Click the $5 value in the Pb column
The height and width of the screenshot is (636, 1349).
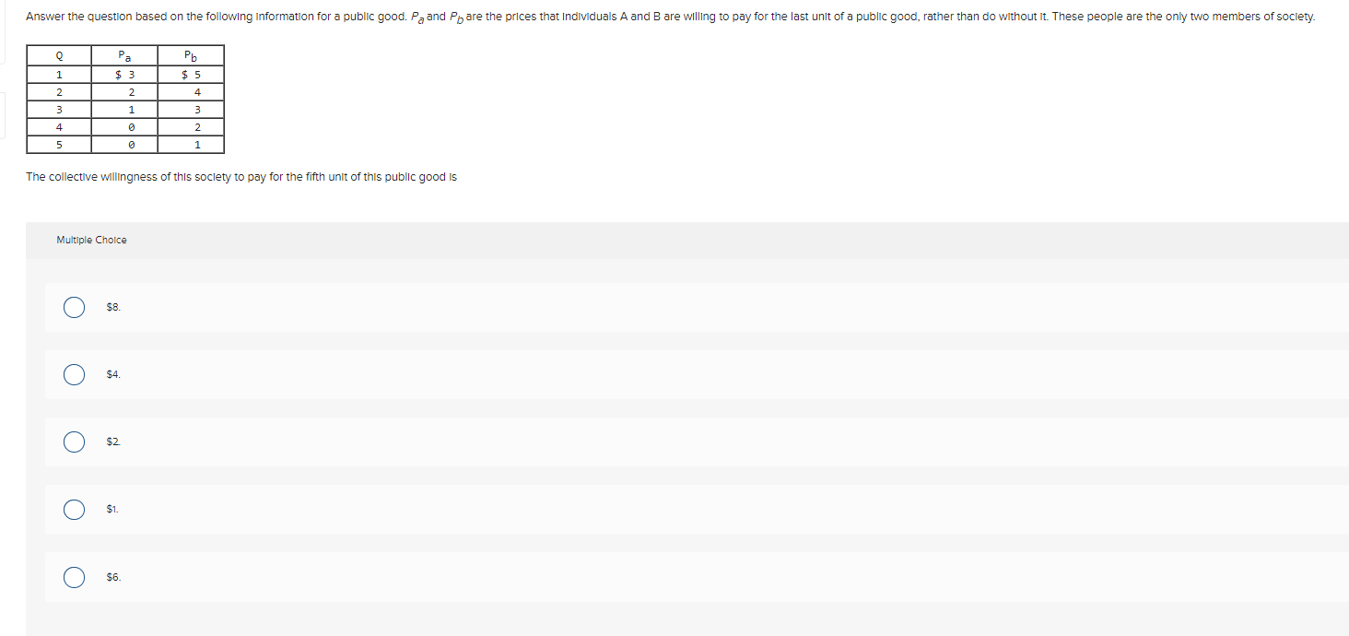click(x=191, y=73)
